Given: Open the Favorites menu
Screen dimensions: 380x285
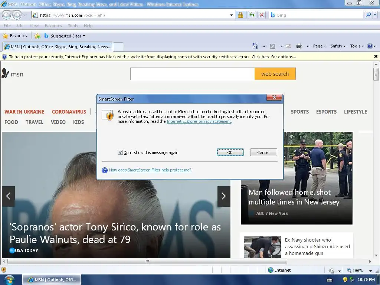Looking at the screenshot, I should pos(53,26).
